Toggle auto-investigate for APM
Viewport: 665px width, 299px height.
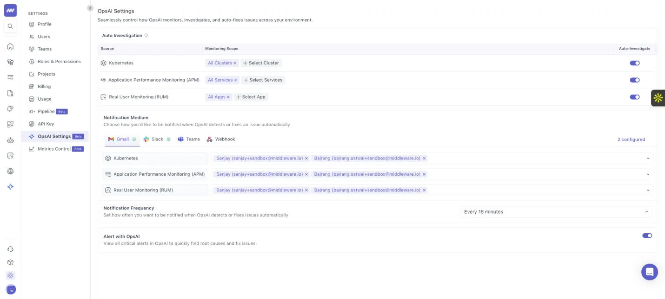tap(635, 80)
